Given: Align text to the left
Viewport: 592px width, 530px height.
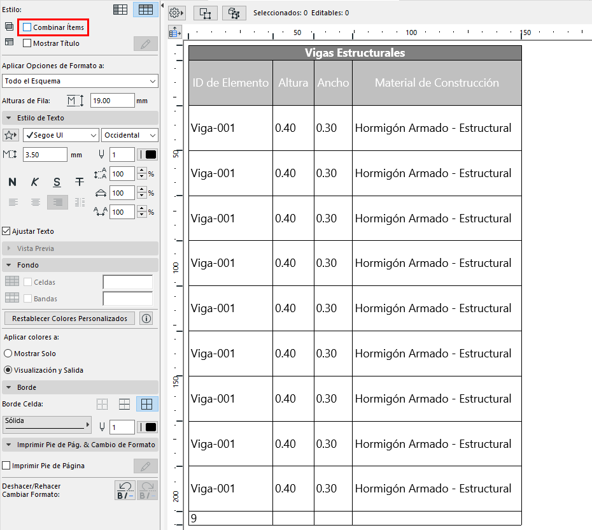Looking at the screenshot, I should click(x=13, y=203).
